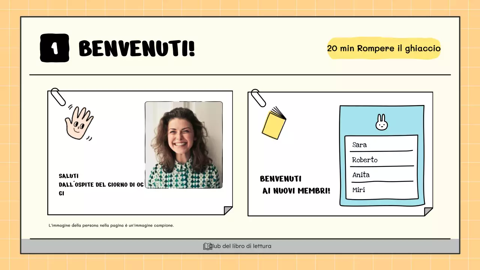Select the yellow book icon

pos(274,123)
